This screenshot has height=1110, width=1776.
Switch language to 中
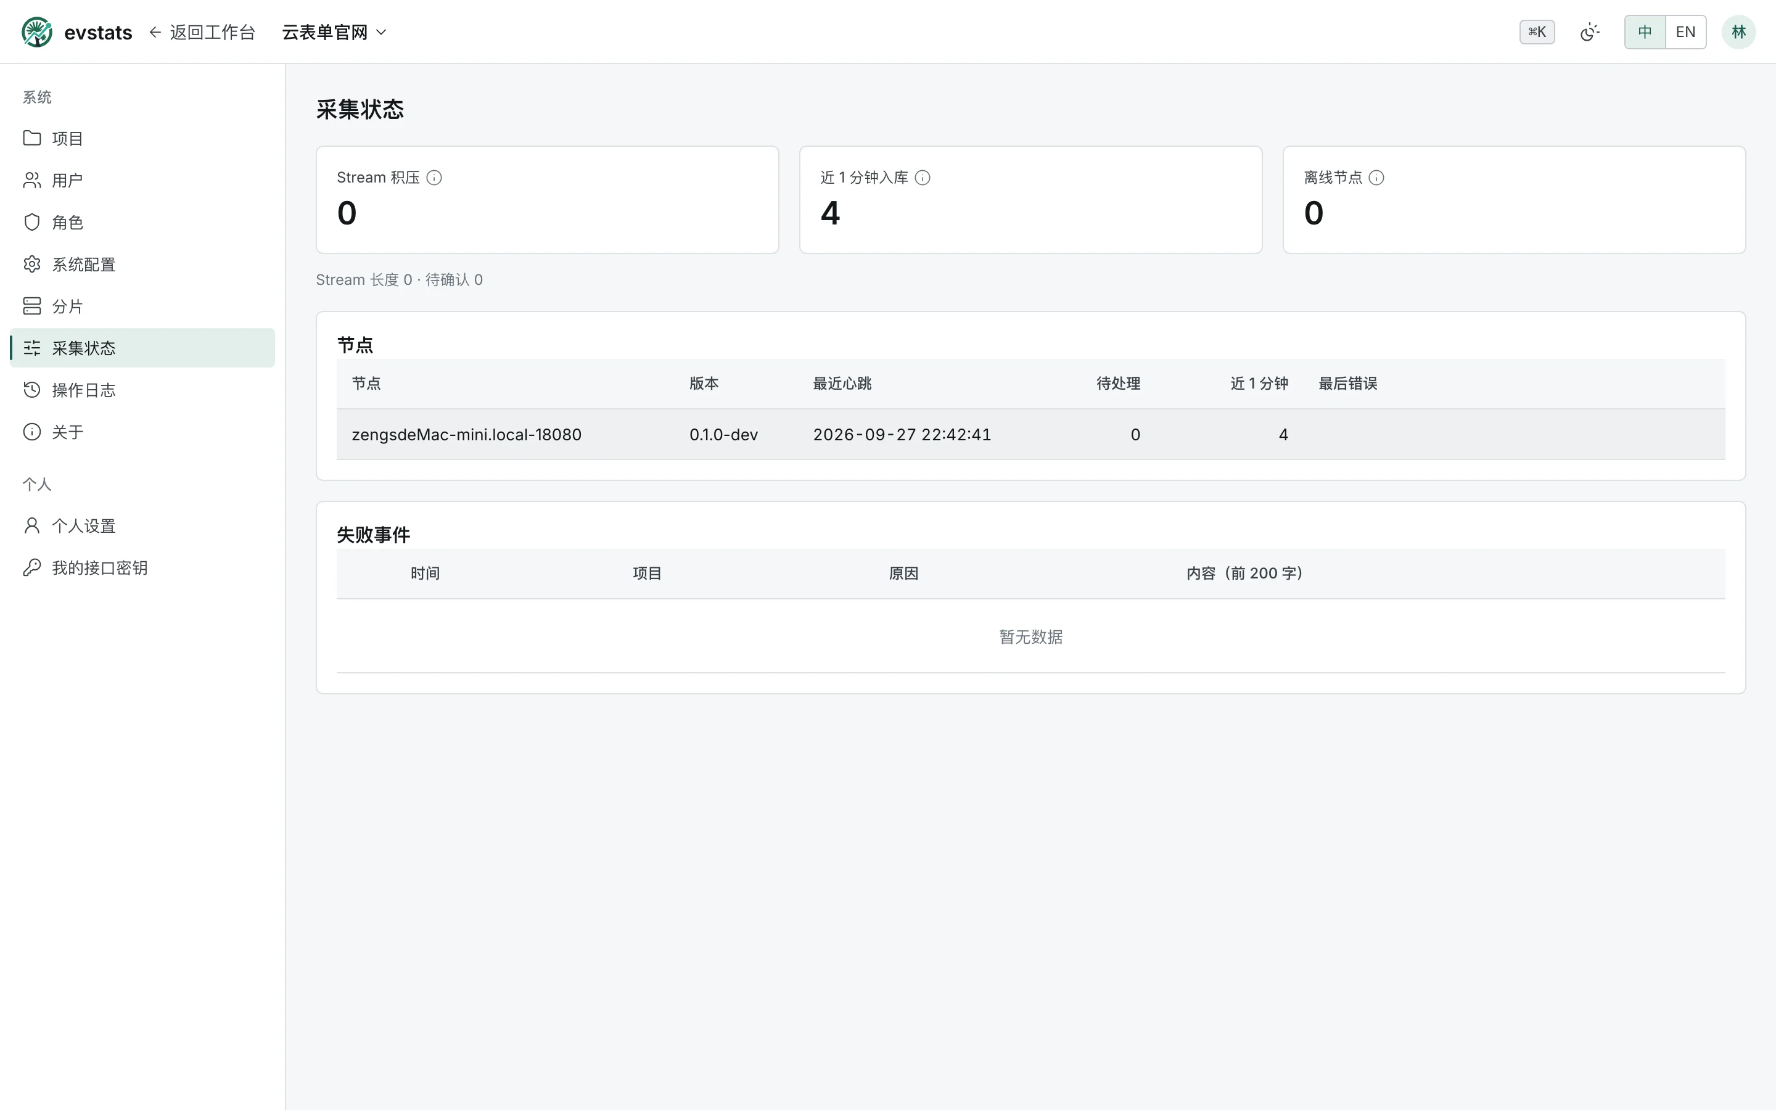pos(1645,32)
